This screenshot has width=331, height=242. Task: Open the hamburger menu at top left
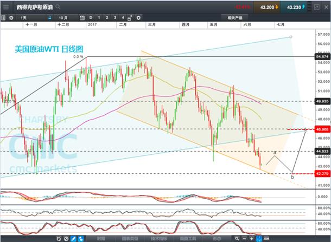click(x=6, y=7)
